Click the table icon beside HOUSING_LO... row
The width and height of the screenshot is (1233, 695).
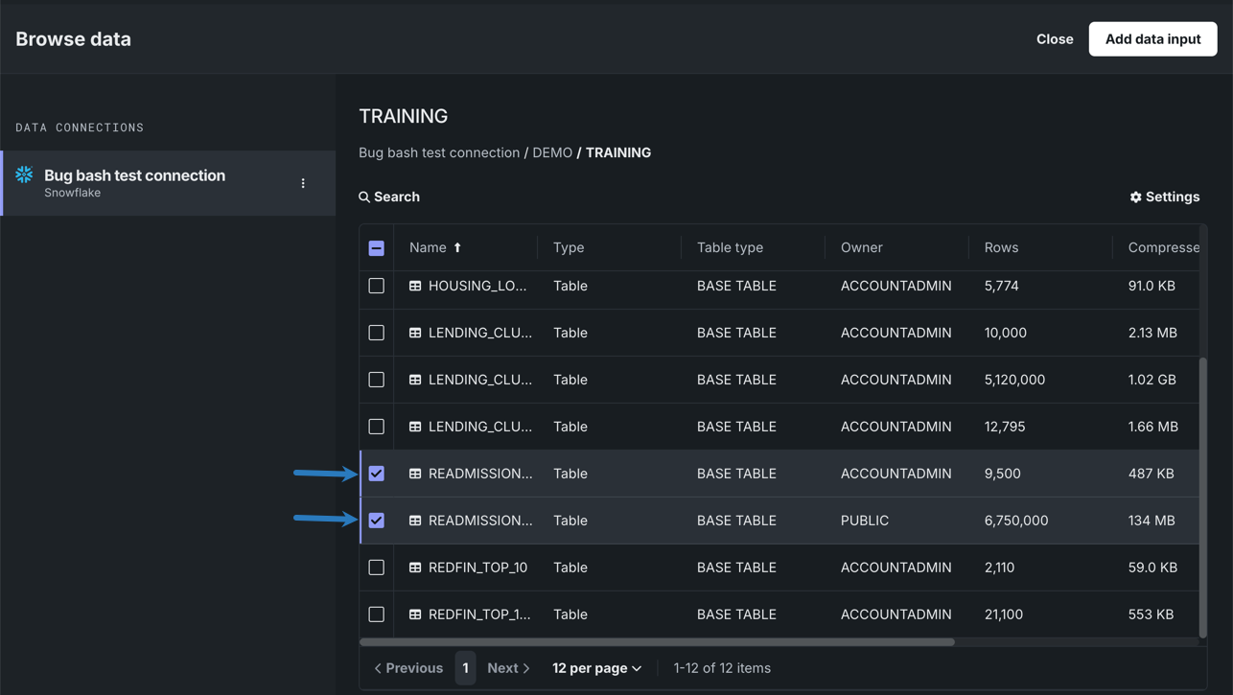click(x=415, y=286)
